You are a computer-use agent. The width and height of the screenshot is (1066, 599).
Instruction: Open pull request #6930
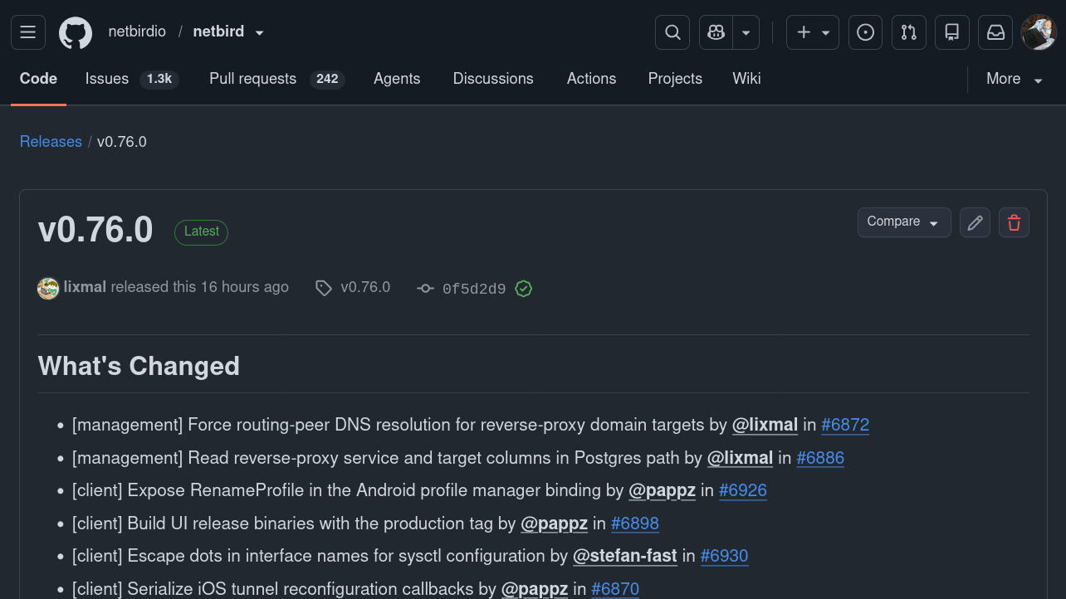(725, 556)
